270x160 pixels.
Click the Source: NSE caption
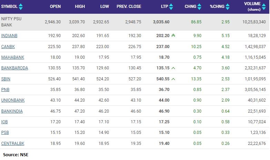16,155
